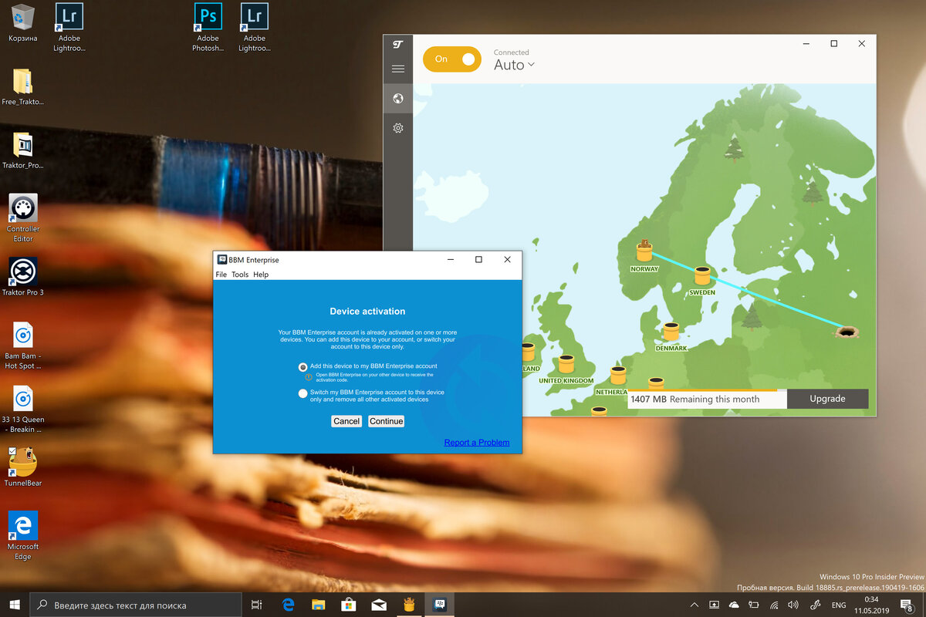Click TunnelBear icon in taskbar
The height and width of the screenshot is (617, 926).
[x=409, y=605]
